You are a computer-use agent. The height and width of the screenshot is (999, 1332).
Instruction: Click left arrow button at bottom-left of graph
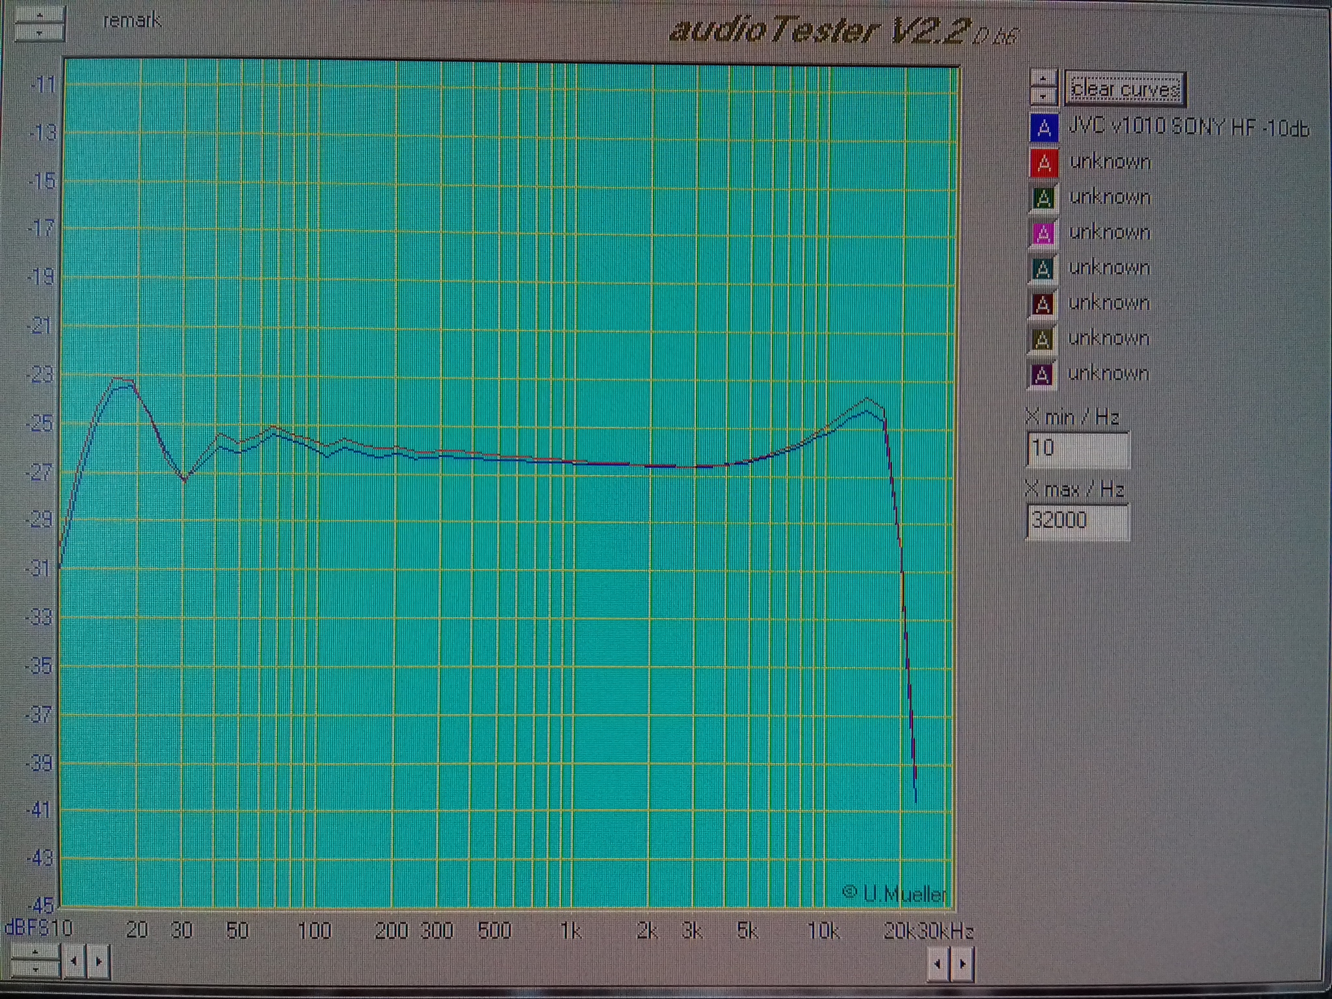75,961
